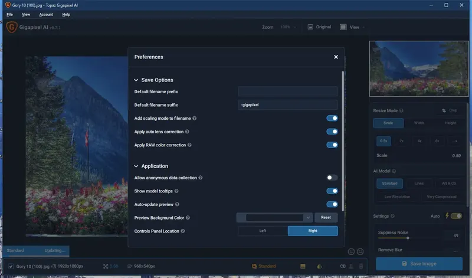Select the 2x scale button
This screenshot has width=472, height=278.
pos(401,141)
